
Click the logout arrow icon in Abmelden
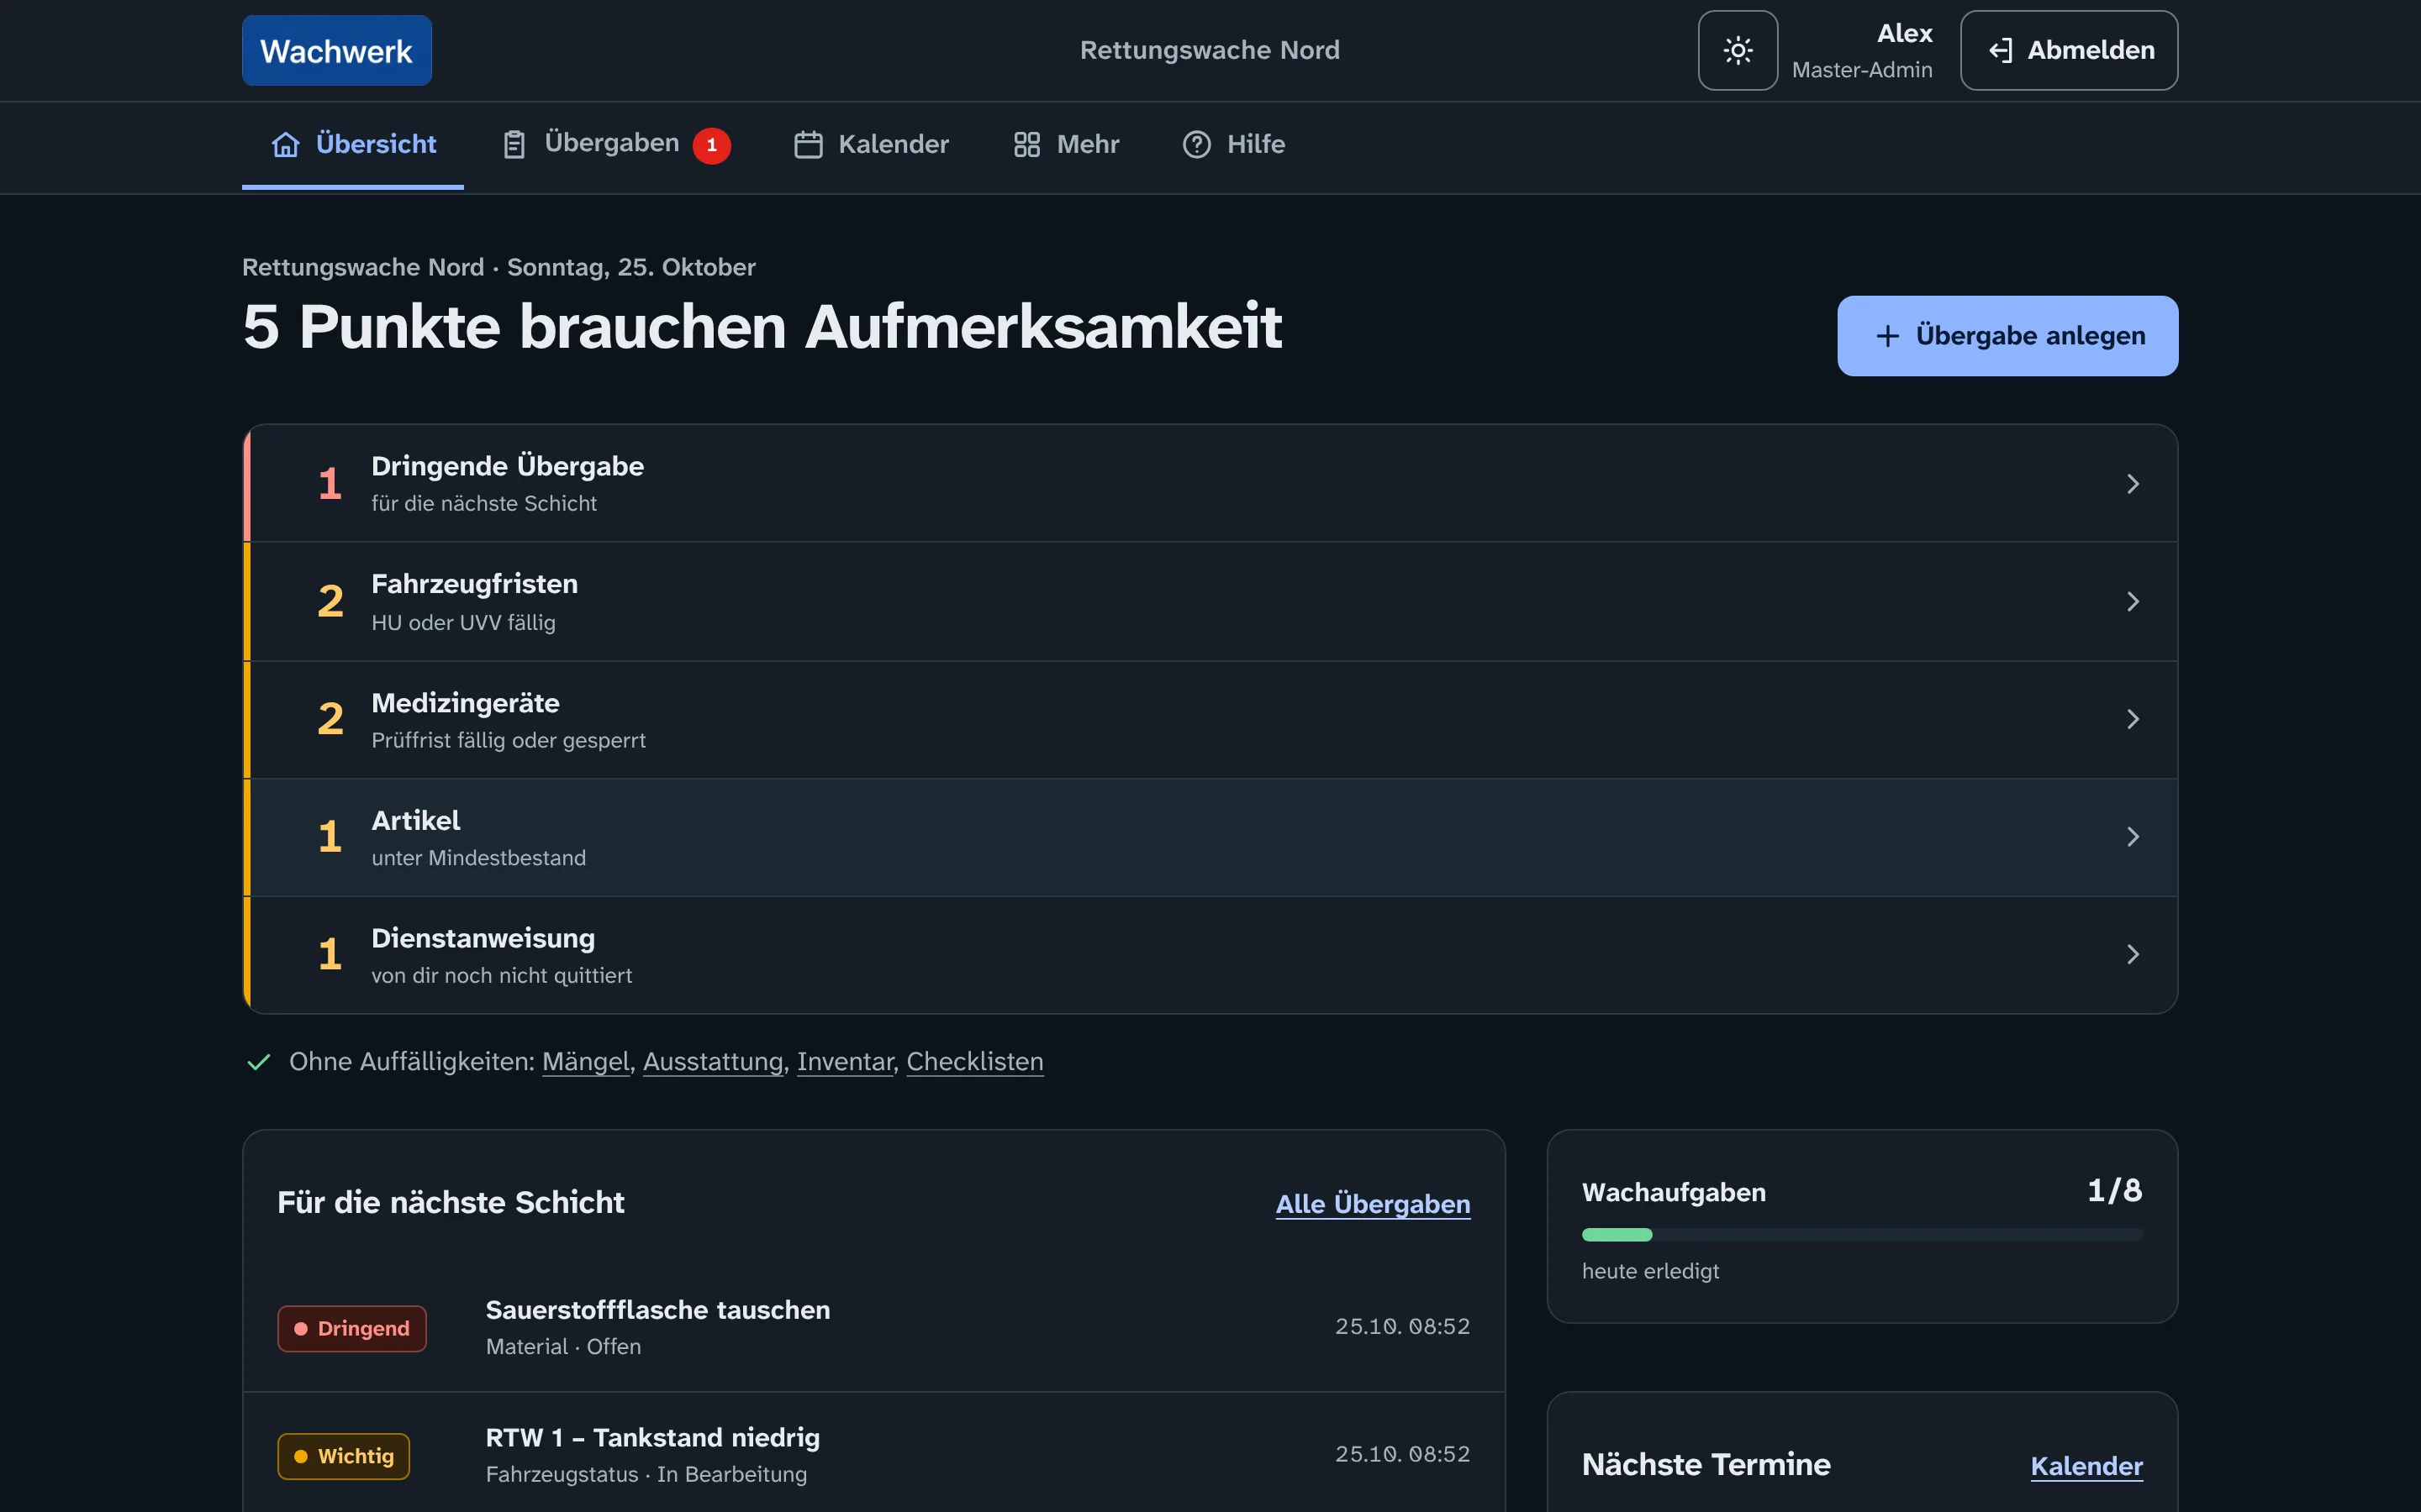pyautogui.click(x=2001, y=51)
